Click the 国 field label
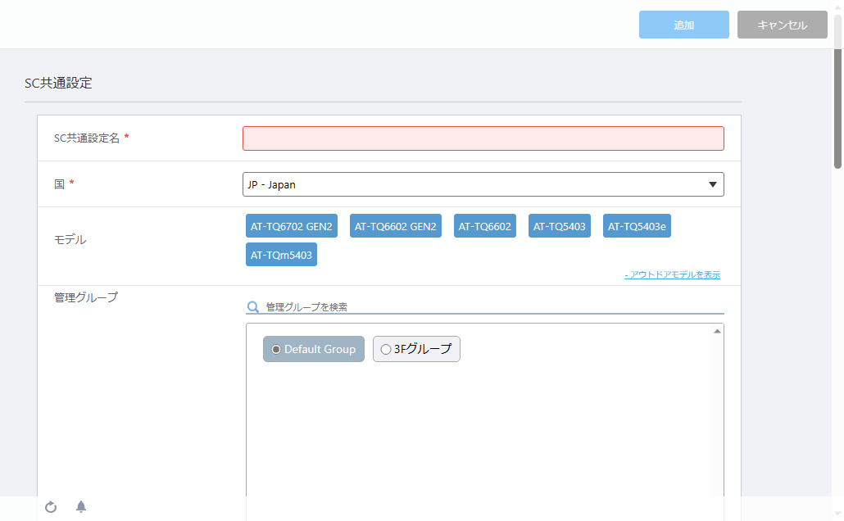 [x=59, y=184]
